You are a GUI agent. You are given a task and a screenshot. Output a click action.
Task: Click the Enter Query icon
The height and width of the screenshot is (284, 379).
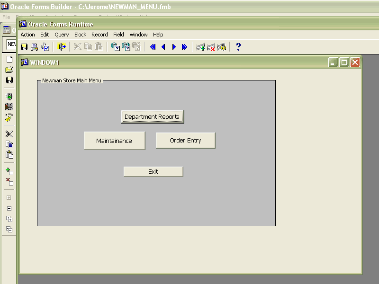115,47
